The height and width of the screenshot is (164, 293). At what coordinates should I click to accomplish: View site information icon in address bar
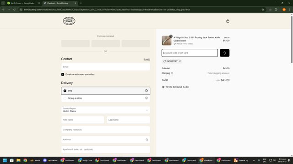click(21, 10)
